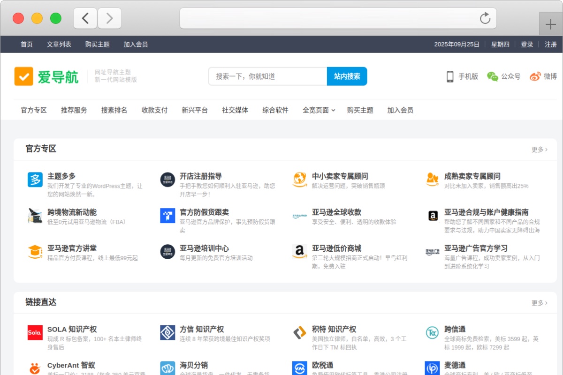Select the 亚马逊官方讲堂 graduation cap icon

click(35, 252)
